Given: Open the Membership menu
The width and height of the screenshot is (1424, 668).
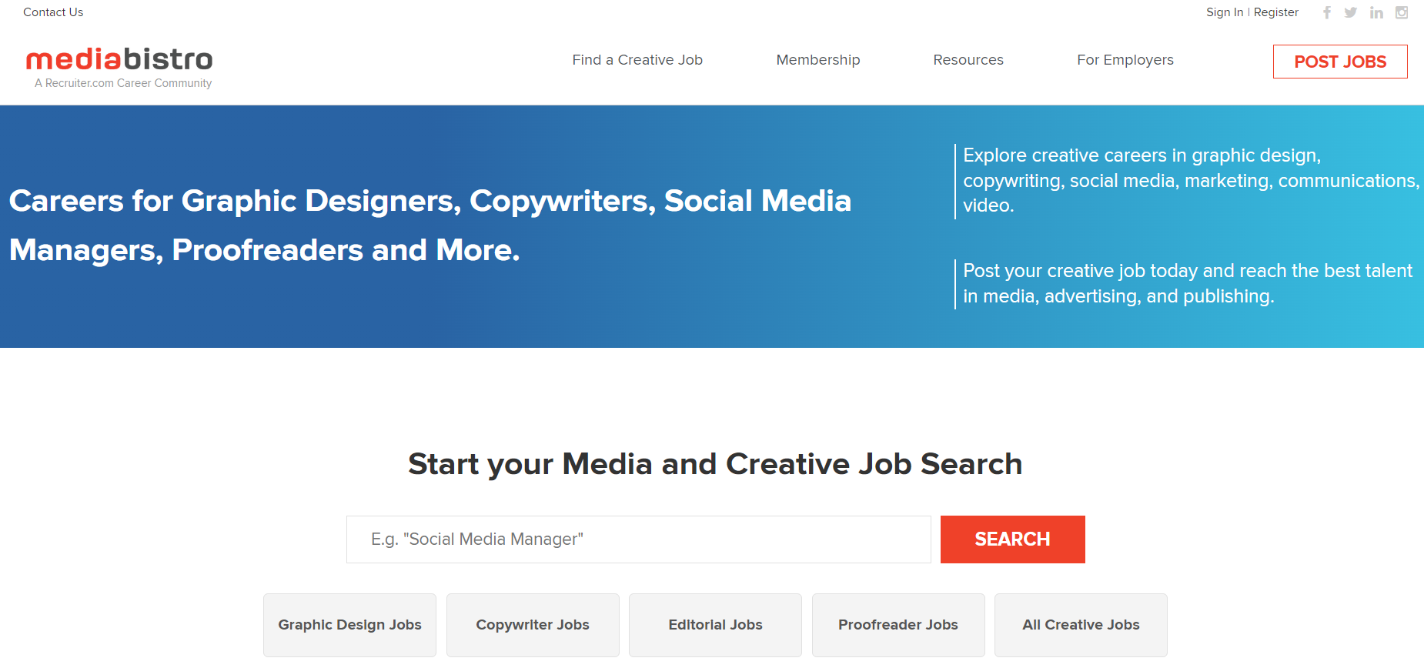Looking at the screenshot, I should [818, 60].
